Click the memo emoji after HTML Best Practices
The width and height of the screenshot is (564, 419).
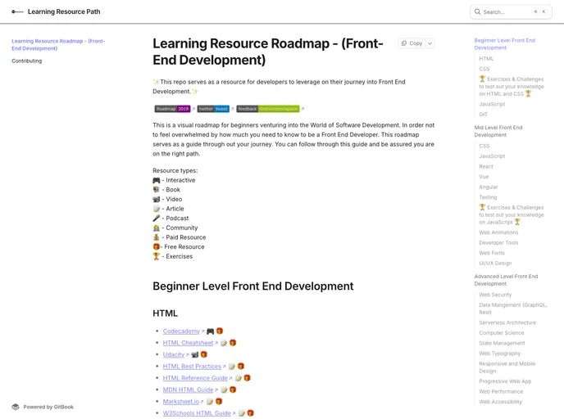tap(232, 367)
